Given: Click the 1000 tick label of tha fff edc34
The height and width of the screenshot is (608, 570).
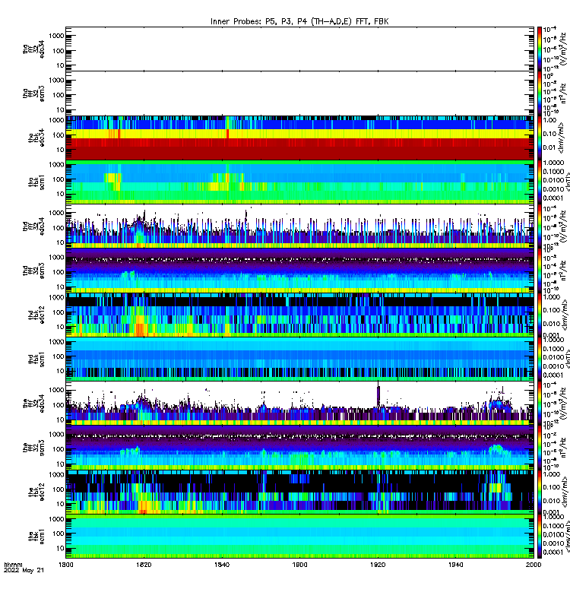Looking at the screenshot, I should [56, 36].
